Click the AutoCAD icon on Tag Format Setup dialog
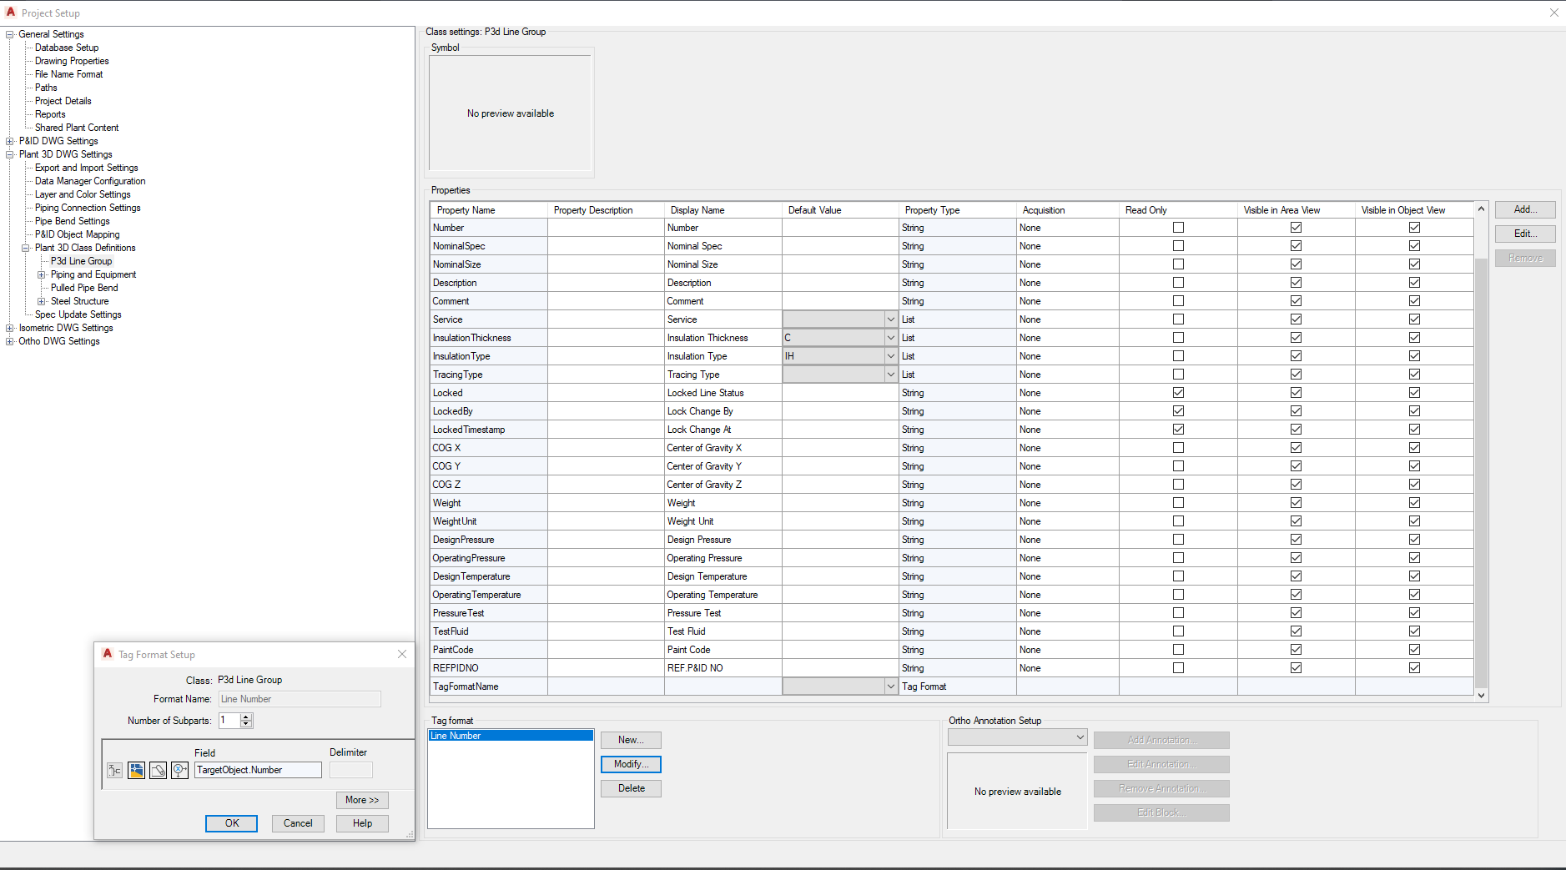1566x870 pixels. (108, 654)
